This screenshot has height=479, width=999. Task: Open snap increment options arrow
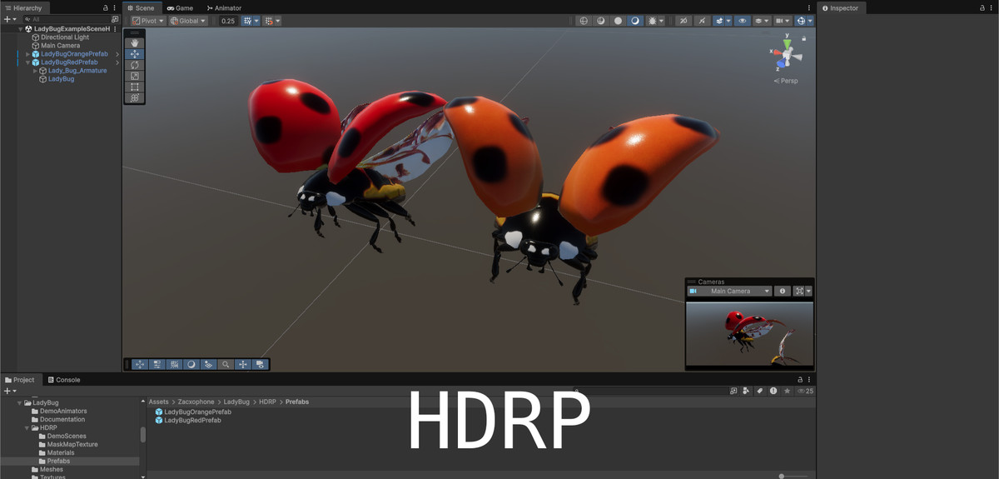(x=278, y=21)
